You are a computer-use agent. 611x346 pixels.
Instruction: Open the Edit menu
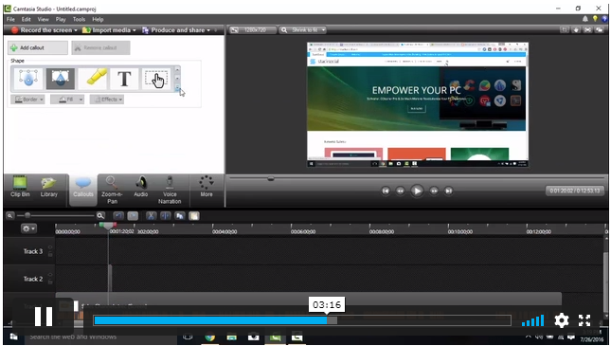pyautogui.click(x=27, y=19)
